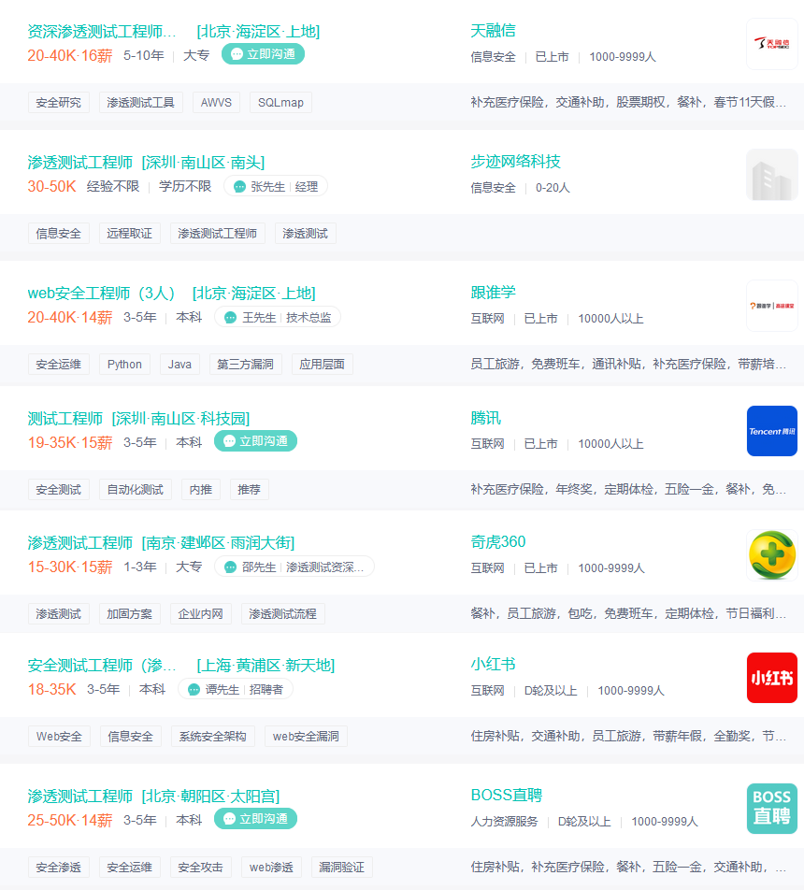Open the 跟谁学 company logo
This screenshot has width=804, height=890.
click(x=771, y=306)
